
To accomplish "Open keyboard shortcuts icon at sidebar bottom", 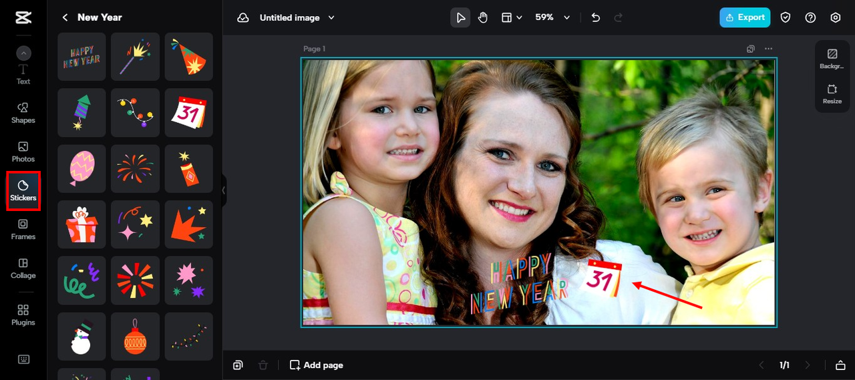I will 23,359.
